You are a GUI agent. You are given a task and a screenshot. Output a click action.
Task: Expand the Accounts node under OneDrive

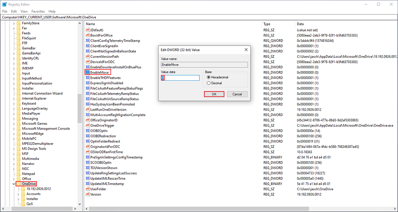(18, 194)
